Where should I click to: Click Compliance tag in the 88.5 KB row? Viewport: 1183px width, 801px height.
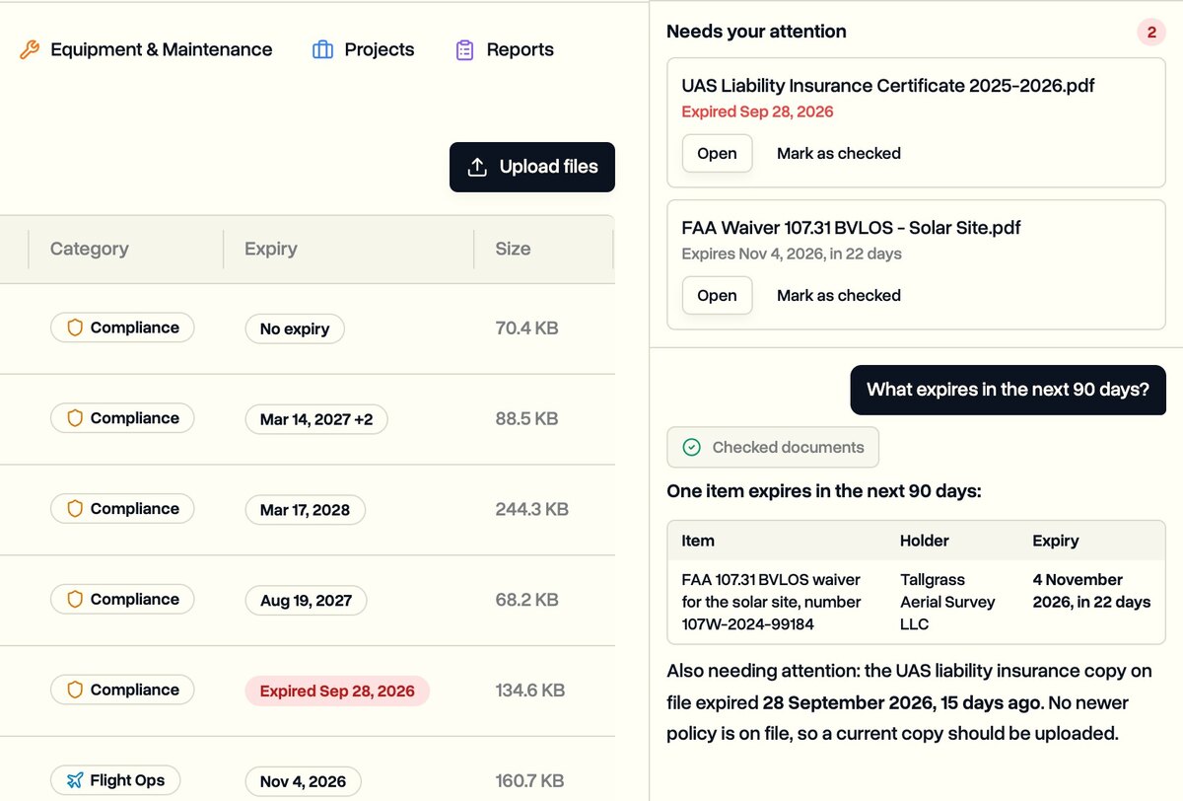(122, 418)
